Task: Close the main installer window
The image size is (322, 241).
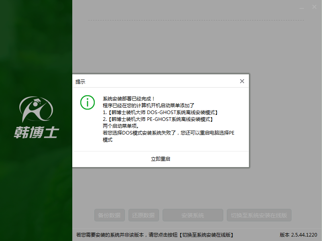Action: pyautogui.click(x=314, y=7)
